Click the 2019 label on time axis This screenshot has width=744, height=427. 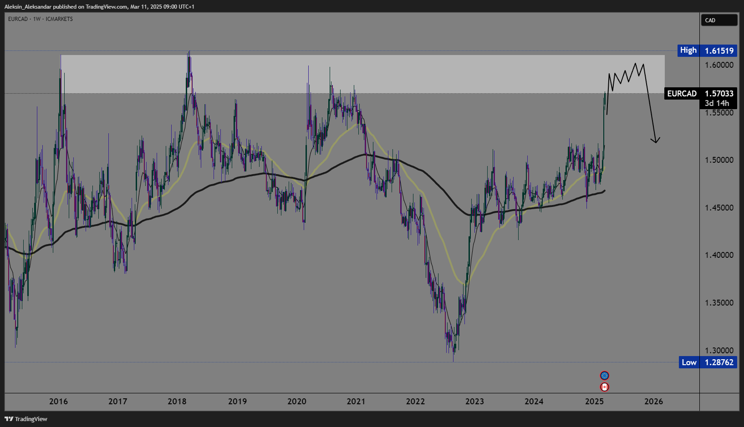pos(237,402)
